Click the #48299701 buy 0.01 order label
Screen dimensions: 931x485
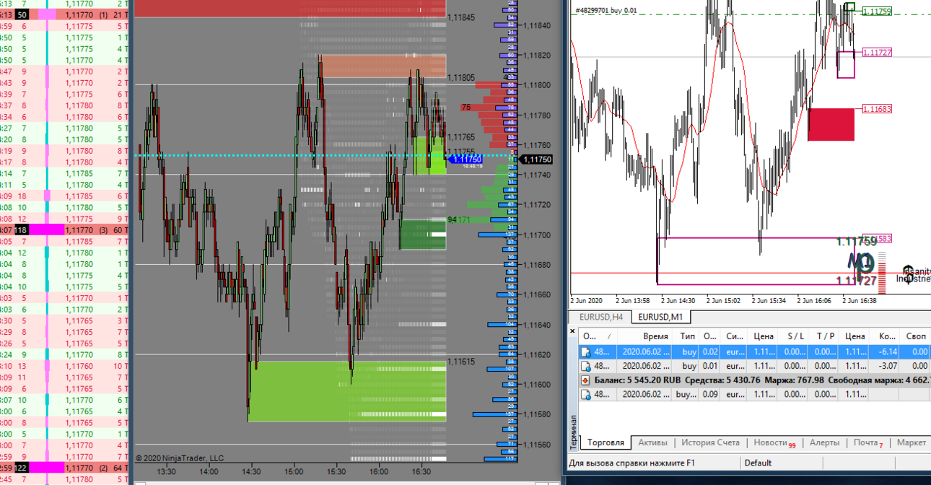(x=606, y=11)
